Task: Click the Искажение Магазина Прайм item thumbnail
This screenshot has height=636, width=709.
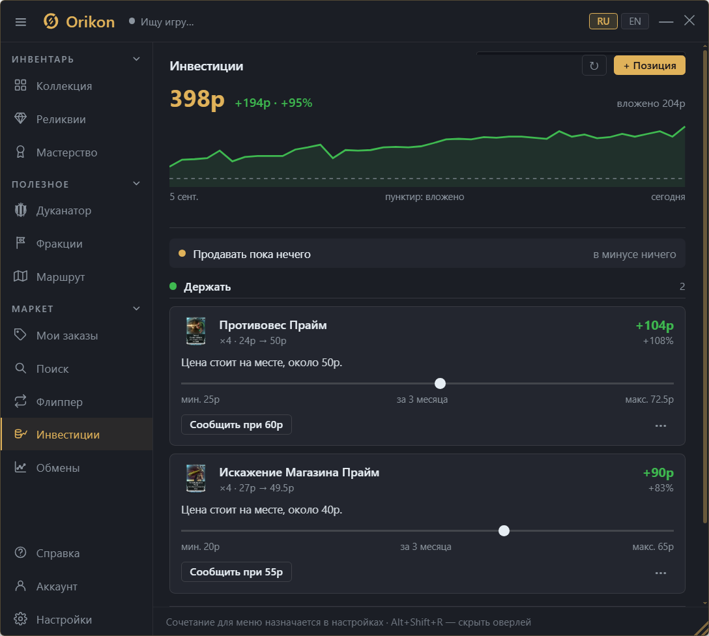Action: tap(195, 478)
